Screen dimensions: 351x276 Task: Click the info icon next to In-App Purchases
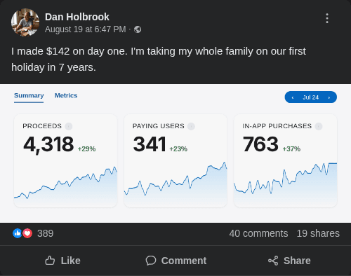click(x=319, y=126)
